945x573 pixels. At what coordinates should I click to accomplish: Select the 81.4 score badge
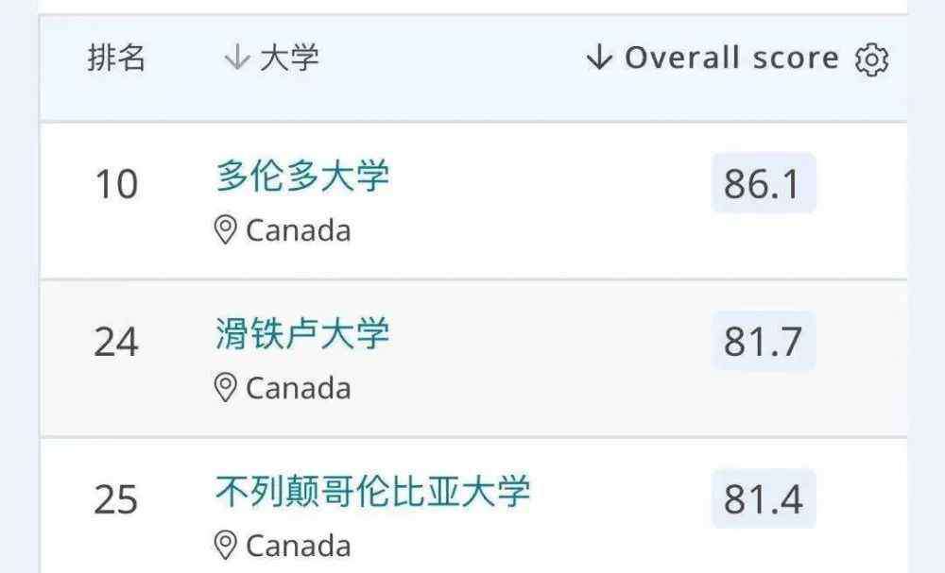[764, 498]
